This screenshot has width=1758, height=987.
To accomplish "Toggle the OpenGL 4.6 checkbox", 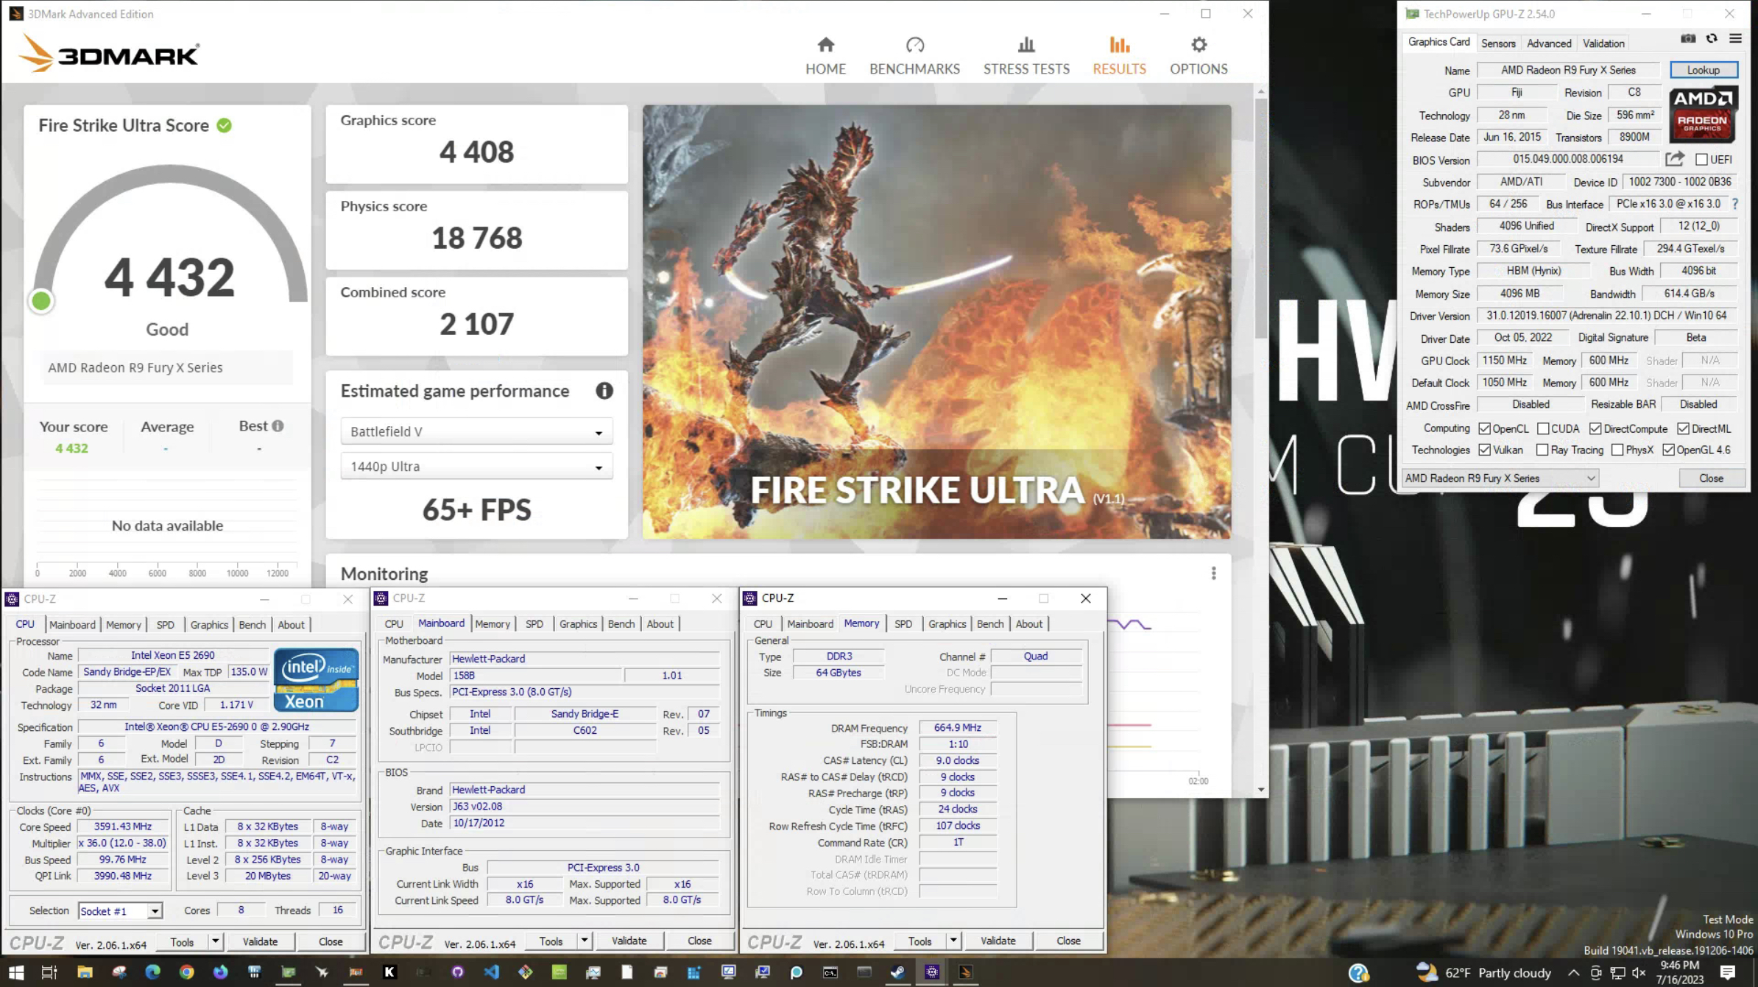I will pos(1669,450).
